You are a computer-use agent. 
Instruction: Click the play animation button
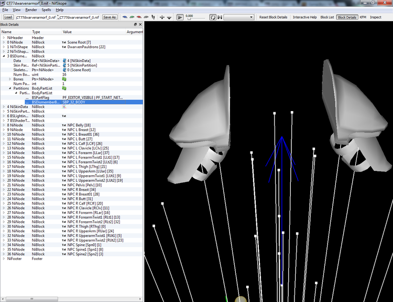coord(180,17)
